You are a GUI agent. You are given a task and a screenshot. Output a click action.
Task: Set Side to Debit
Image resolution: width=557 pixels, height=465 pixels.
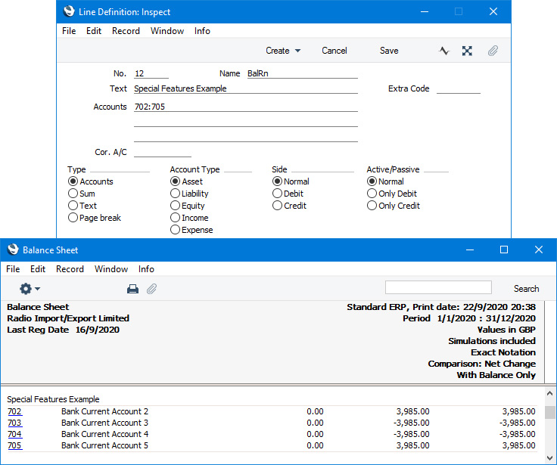[277, 194]
